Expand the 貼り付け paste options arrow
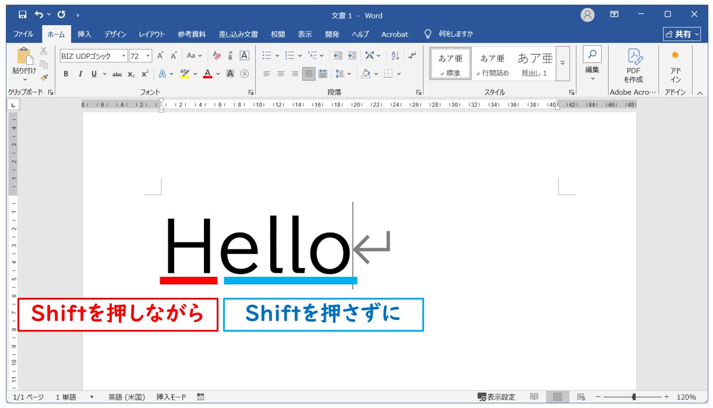 (x=24, y=79)
